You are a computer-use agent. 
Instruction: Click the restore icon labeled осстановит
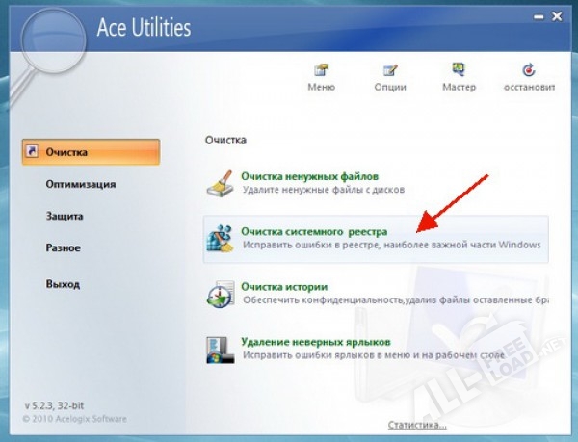point(529,70)
